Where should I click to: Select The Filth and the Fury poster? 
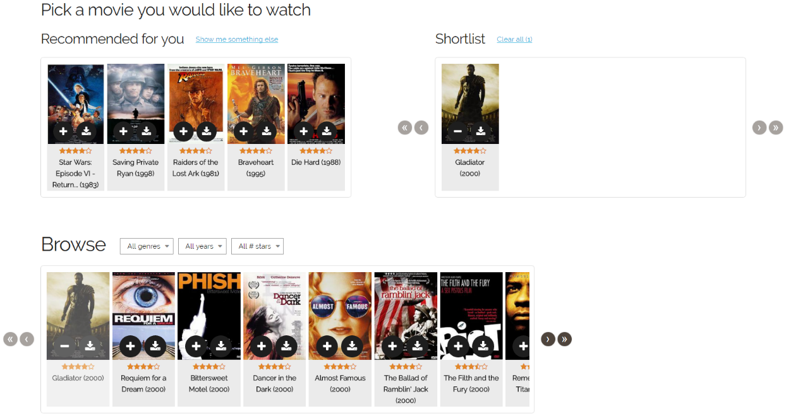(471, 316)
